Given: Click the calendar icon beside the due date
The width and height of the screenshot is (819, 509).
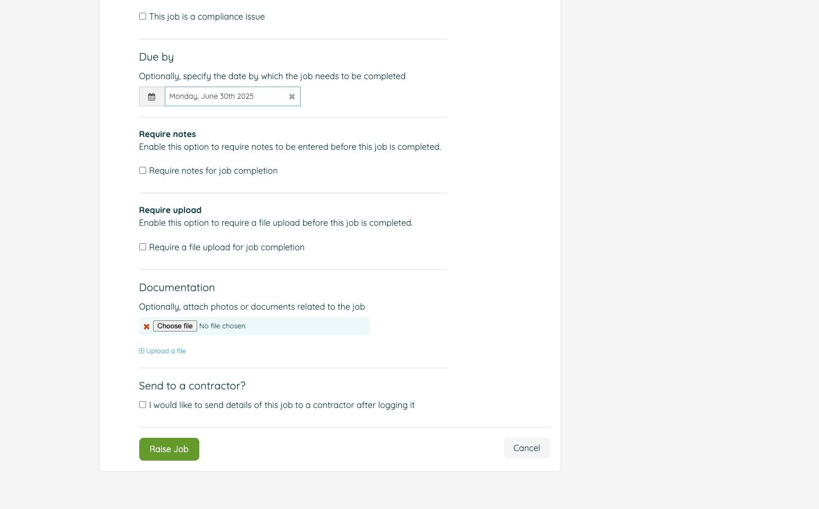Looking at the screenshot, I should tap(151, 97).
